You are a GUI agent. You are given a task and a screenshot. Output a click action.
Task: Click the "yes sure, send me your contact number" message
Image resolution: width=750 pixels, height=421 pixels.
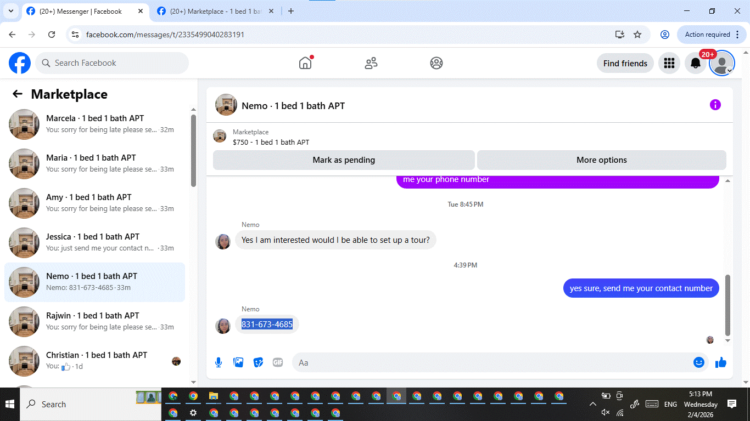pos(641,288)
